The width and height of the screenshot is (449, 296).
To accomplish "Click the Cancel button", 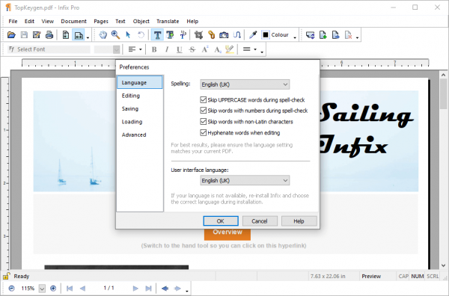I will point(260,221).
